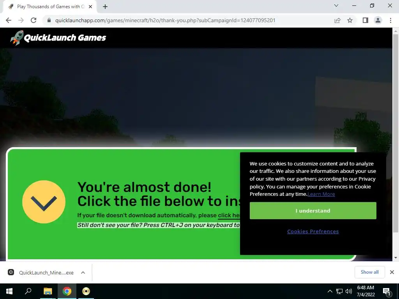The width and height of the screenshot is (399, 299).
Task: Click the browser back arrow
Action: pos(9,20)
